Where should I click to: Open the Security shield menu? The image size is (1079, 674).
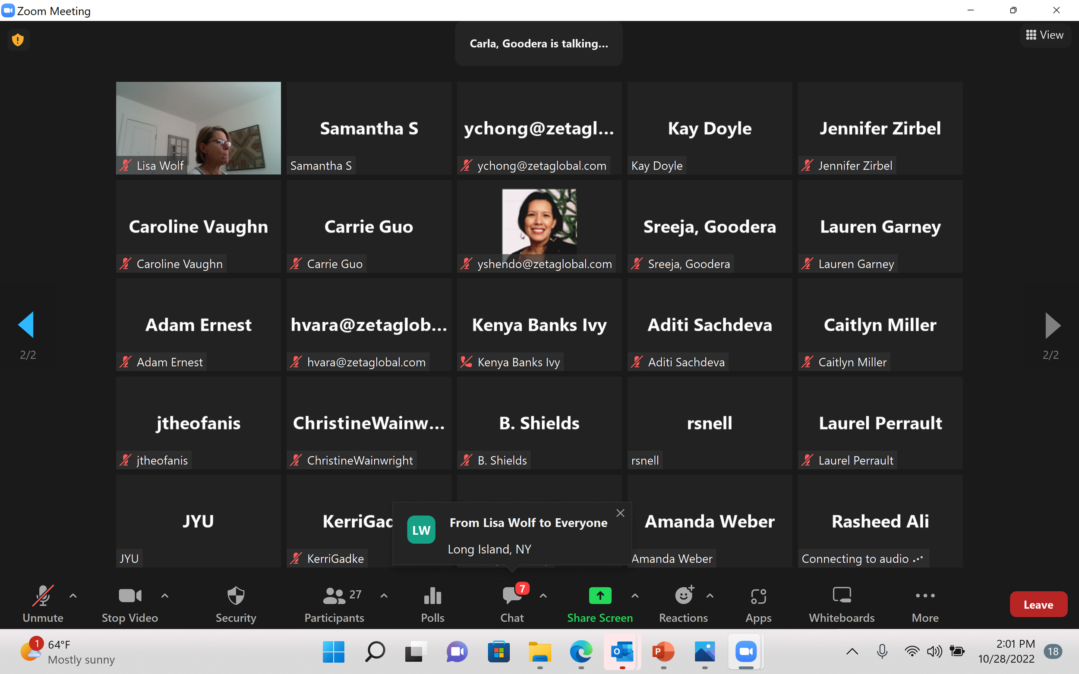(x=236, y=604)
